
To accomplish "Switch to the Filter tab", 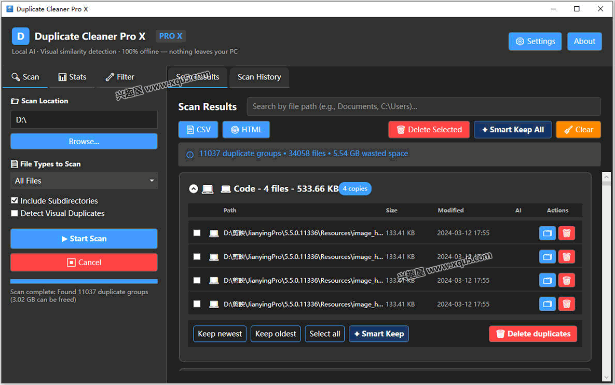I will [120, 77].
